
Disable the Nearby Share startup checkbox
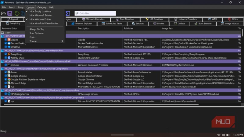point(6,58)
